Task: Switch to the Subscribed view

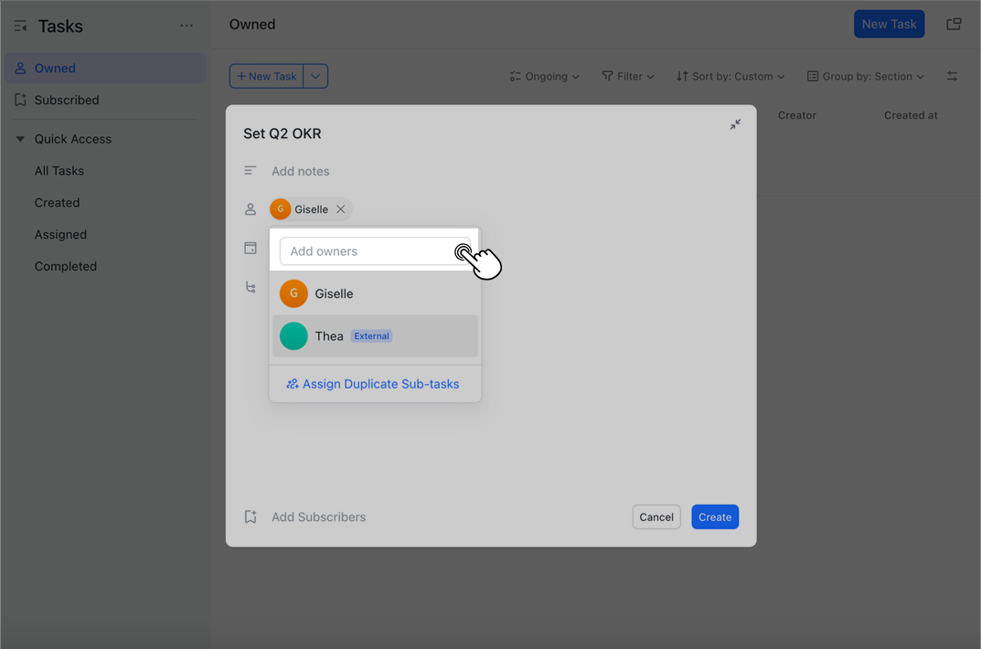Action: click(64, 100)
